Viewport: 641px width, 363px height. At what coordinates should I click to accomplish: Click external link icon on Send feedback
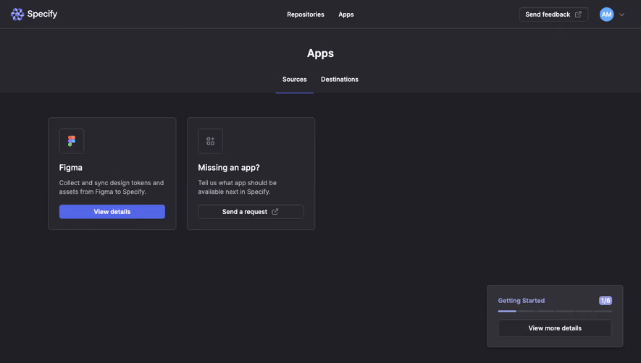[x=578, y=14]
